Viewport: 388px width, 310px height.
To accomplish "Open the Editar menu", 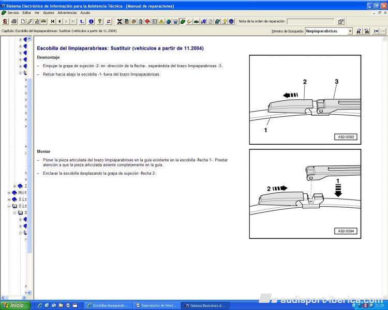I will click(26, 12).
